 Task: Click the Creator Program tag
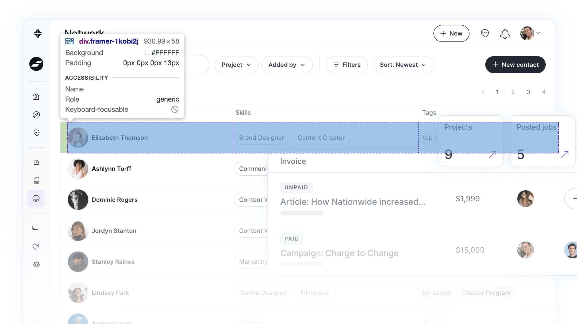(x=486, y=293)
